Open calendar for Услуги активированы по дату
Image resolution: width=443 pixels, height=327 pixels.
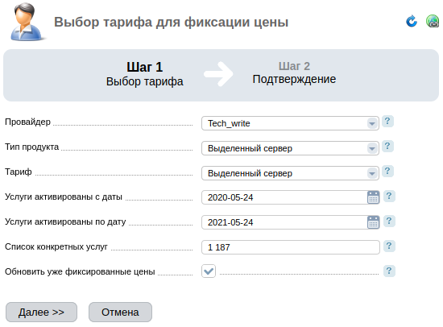373,222
